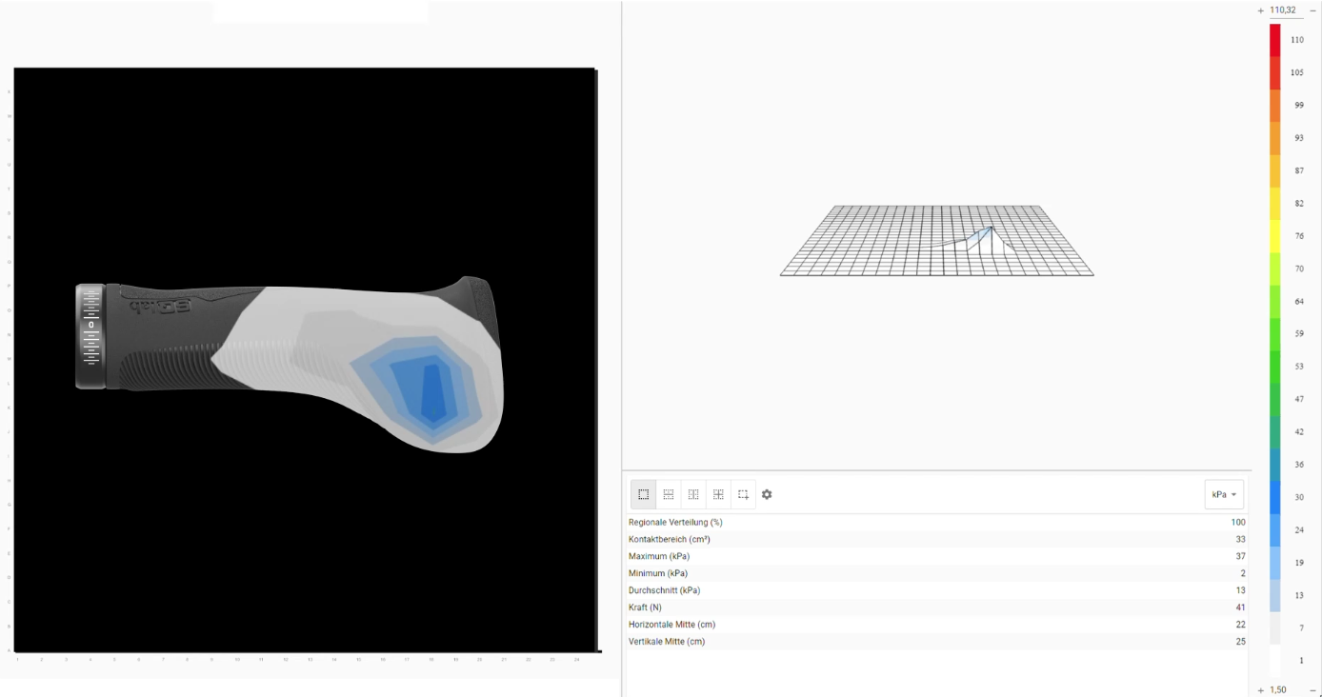Select the Maximum (kPa) row

(936, 556)
